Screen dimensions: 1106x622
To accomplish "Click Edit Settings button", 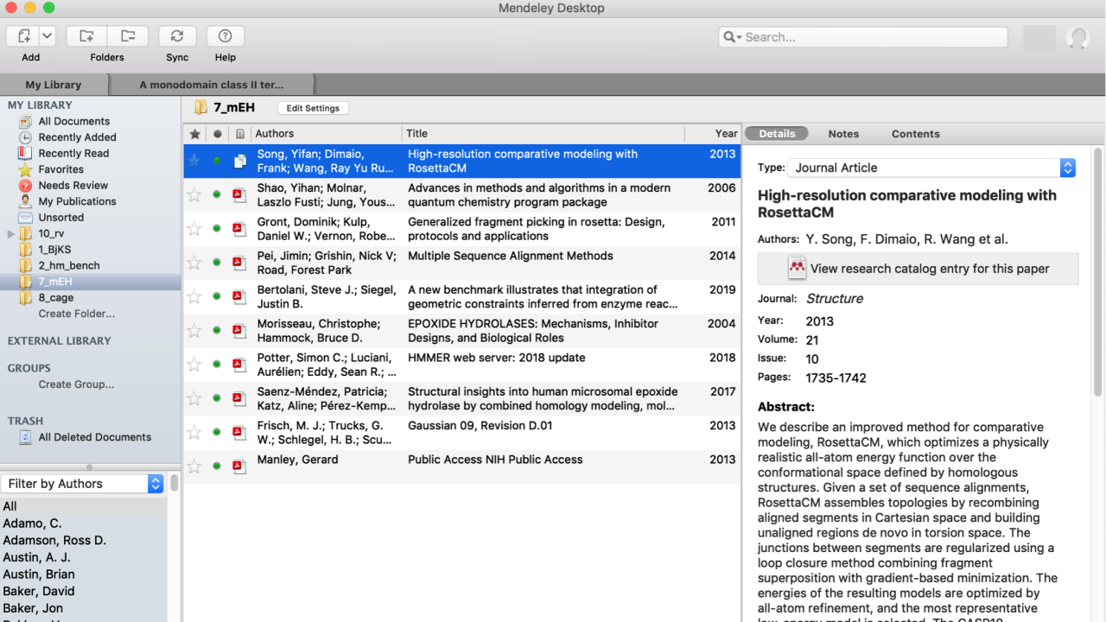I will [313, 108].
